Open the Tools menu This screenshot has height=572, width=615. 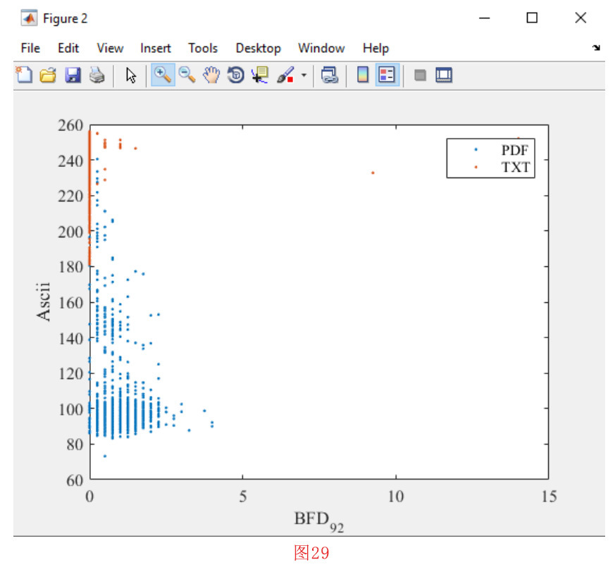point(203,49)
